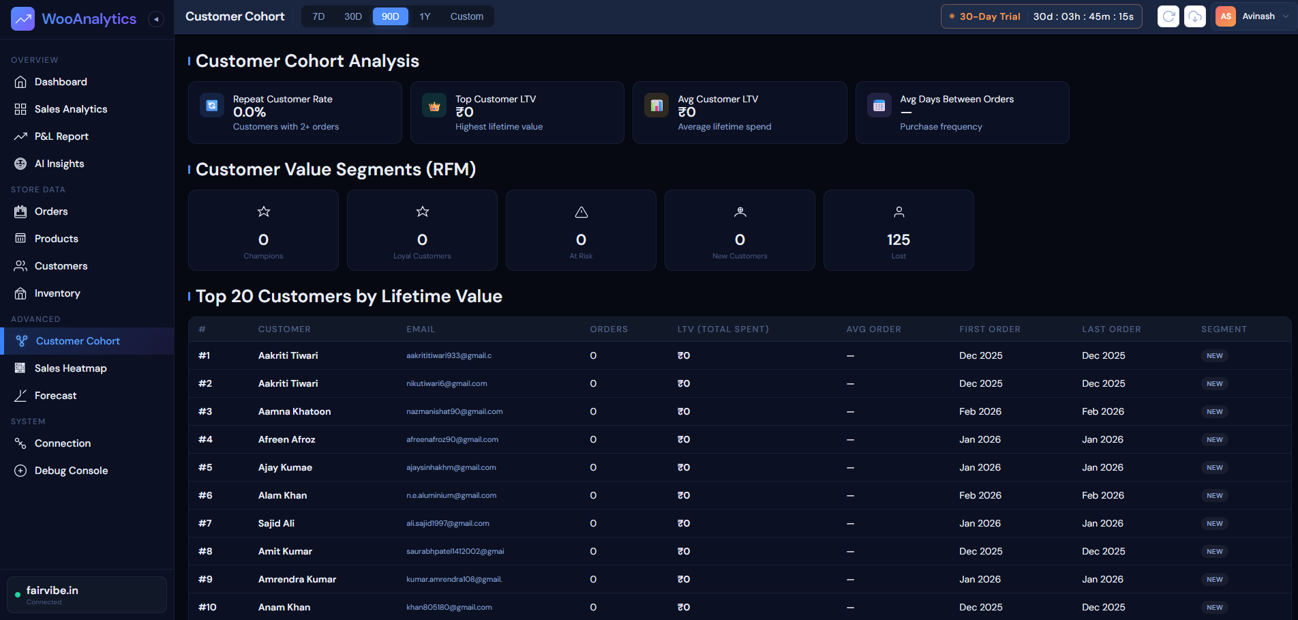Collapse the sidebar using arrow toggle

coord(156,19)
